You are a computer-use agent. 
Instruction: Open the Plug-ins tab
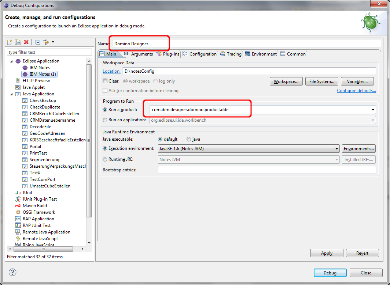pyautogui.click(x=168, y=54)
